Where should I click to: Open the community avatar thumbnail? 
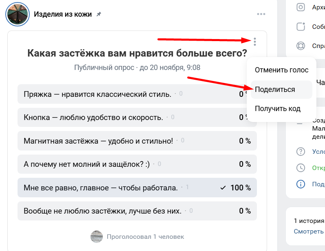[x=17, y=14]
